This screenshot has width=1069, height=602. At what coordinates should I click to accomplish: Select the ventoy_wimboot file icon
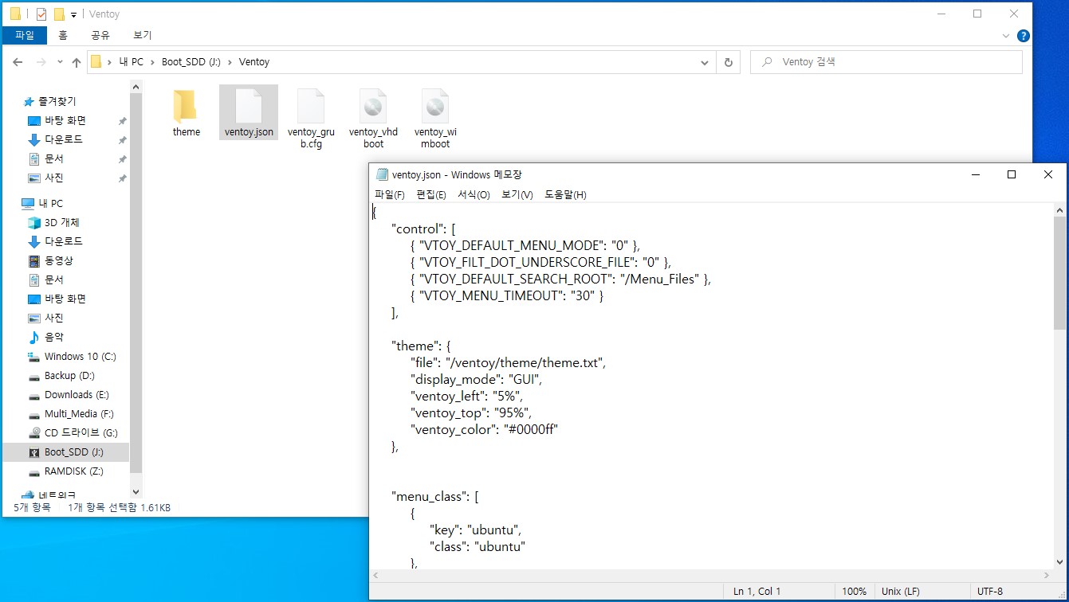(x=435, y=105)
